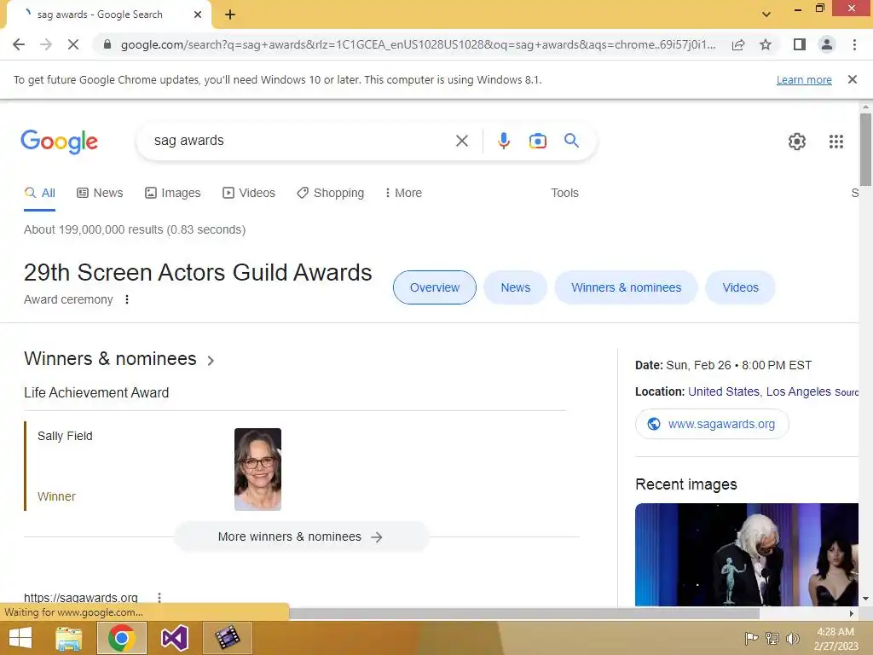Select the Videos chip
873x655 pixels.
point(741,287)
